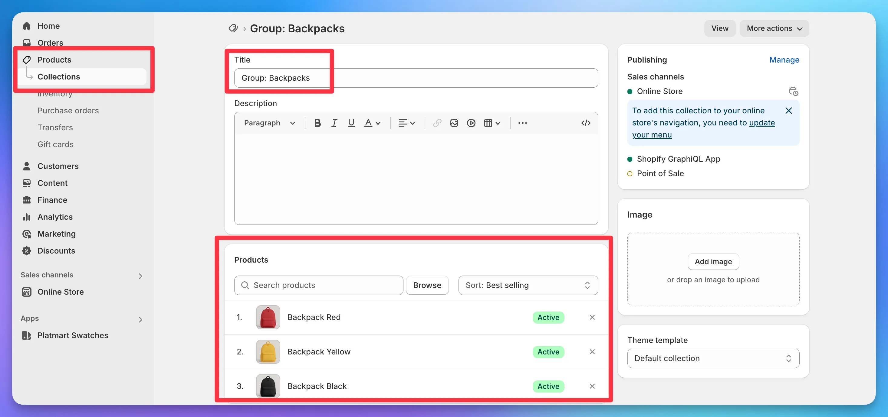The image size is (888, 417).
Task: Open the Paragraph style dropdown
Action: point(270,123)
